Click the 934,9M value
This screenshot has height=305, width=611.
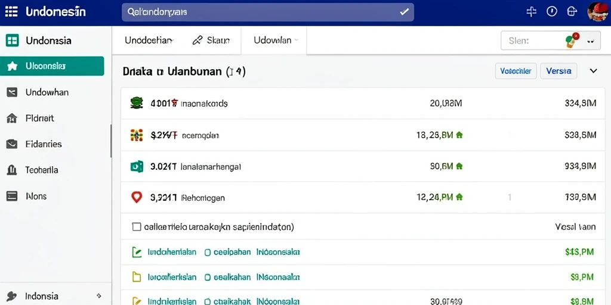pyautogui.click(x=580, y=166)
